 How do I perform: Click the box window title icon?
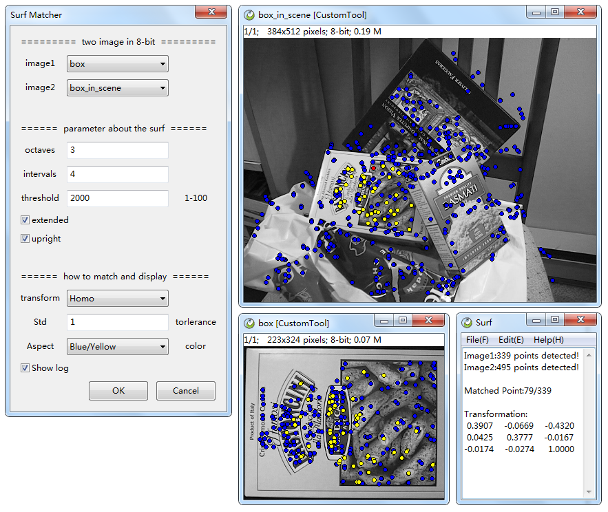tap(249, 323)
